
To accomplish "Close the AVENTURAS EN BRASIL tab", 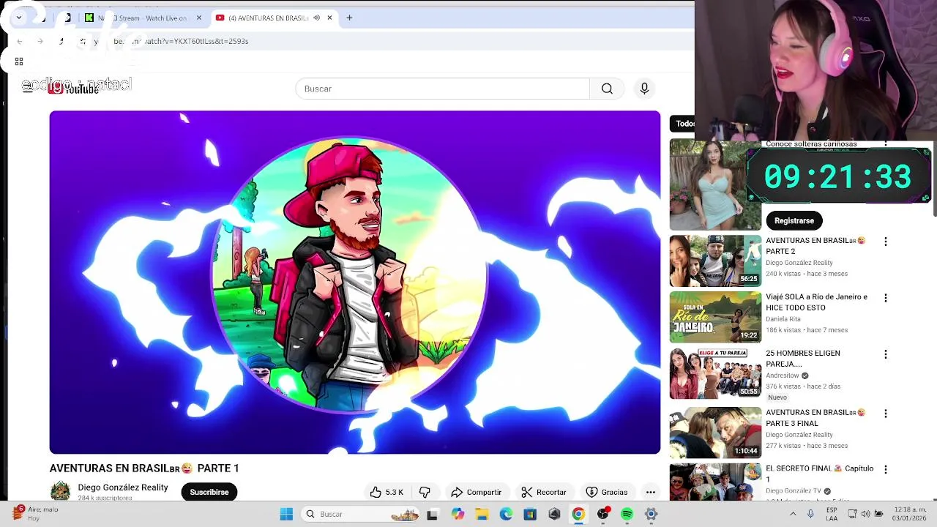I will (x=329, y=18).
